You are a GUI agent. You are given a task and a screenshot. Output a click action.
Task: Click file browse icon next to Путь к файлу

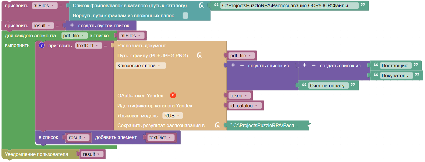[200, 56]
